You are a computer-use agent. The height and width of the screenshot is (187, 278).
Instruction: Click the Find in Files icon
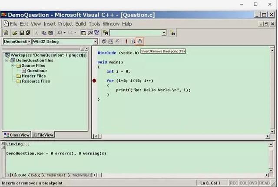(x=106, y=33)
